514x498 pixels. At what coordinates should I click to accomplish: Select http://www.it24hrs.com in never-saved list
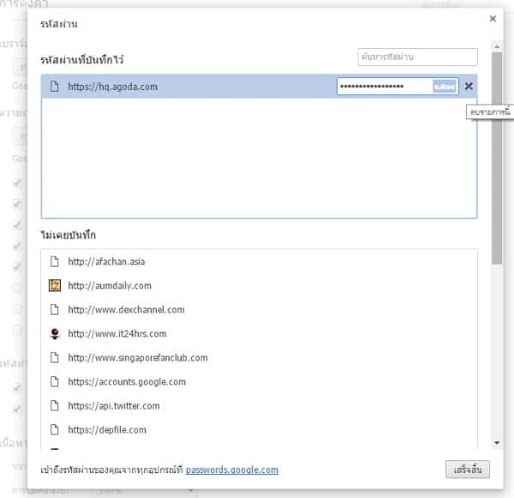[x=117, y=333]
